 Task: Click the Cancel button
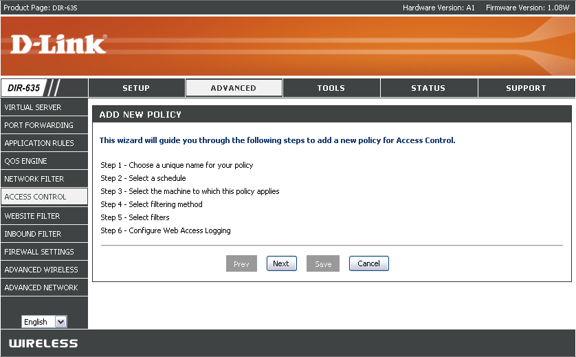coord(369,263)
